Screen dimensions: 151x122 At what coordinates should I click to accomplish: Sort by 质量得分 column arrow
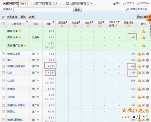134,22
